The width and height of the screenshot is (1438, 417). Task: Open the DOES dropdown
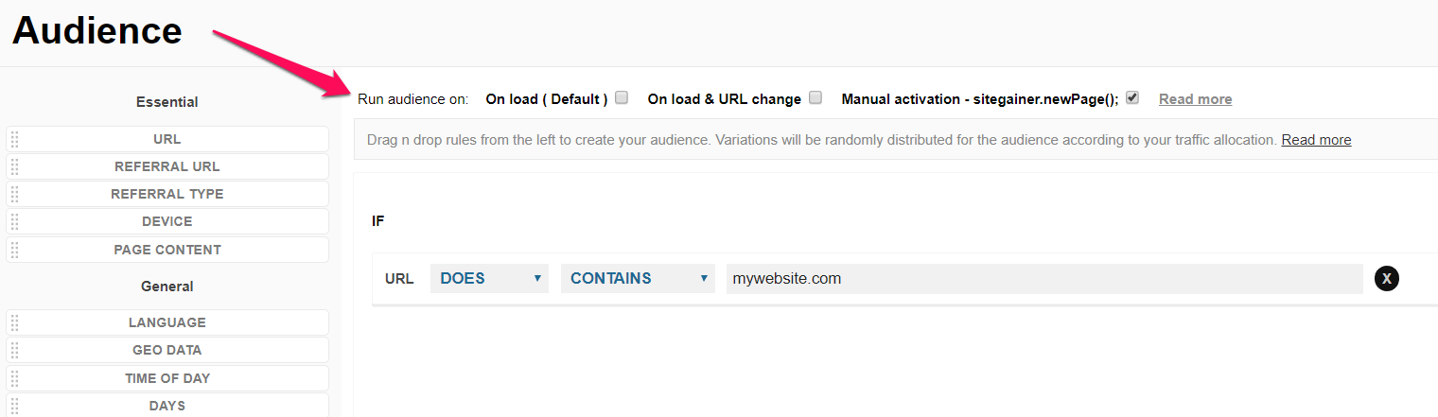[x=489, y=278]
